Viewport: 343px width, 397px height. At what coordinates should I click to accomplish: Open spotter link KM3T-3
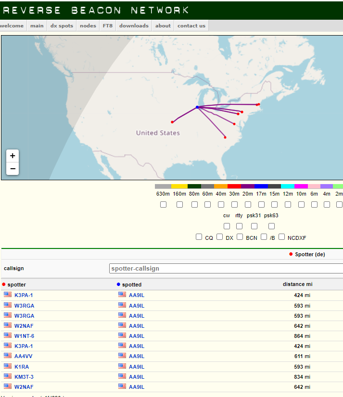pos(24,377)
